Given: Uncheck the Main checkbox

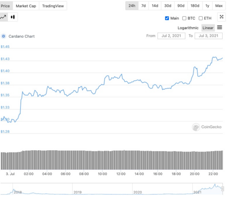Looking at the screenshot, I should [x=167, y=18].
